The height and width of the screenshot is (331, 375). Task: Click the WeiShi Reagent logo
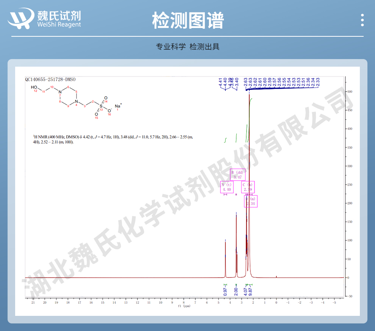point(44,19)
